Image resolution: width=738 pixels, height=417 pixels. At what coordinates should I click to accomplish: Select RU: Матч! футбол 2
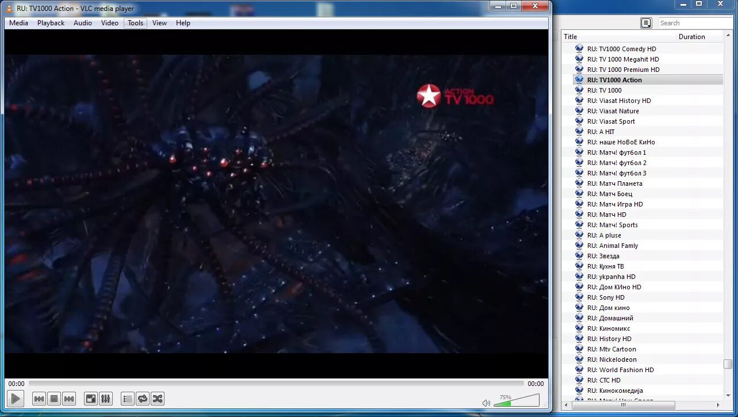pyautogui.click(x=617, y=163)
